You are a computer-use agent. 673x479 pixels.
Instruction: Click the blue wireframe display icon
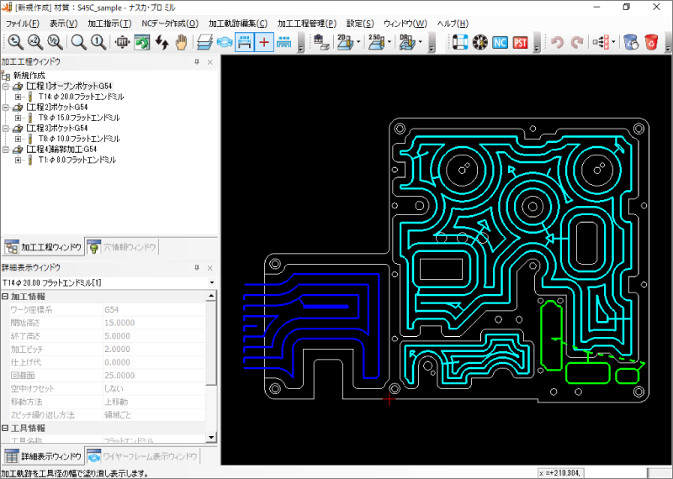tap(225, 42)
